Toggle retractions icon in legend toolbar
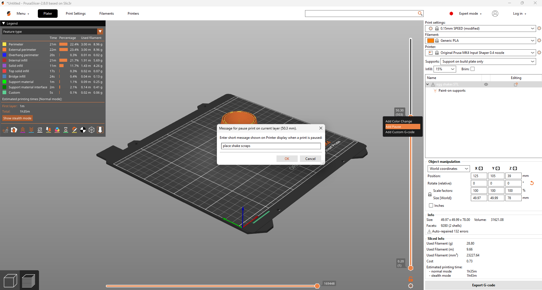Image resolution: width=542 pixels, height=290 pixels. (x=23, y=130)
